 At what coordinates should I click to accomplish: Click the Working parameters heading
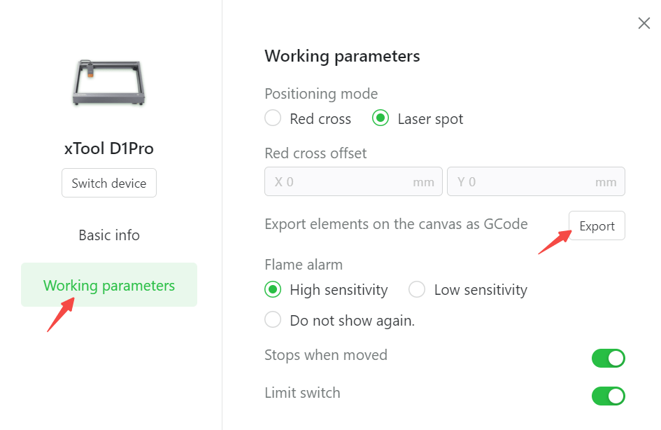pyautogui.click(x=342, y=56)
